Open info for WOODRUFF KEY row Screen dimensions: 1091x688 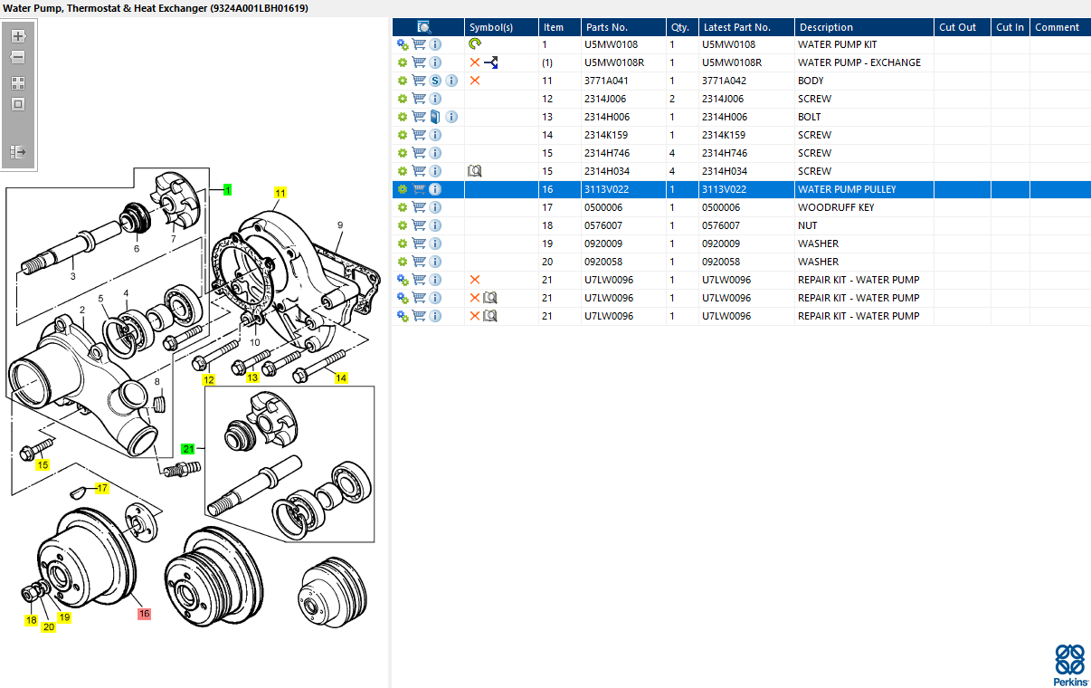(435, 207)
